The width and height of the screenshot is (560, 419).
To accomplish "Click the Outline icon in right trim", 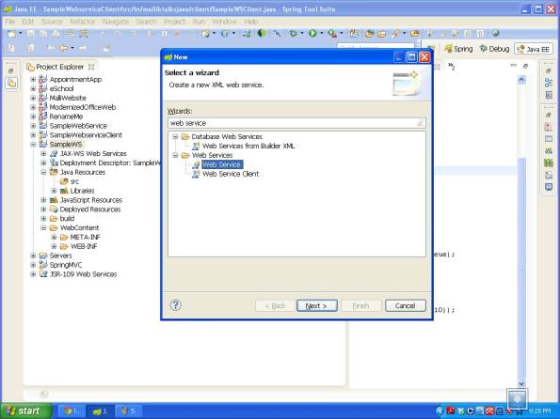I will click(x=548, y=83).
